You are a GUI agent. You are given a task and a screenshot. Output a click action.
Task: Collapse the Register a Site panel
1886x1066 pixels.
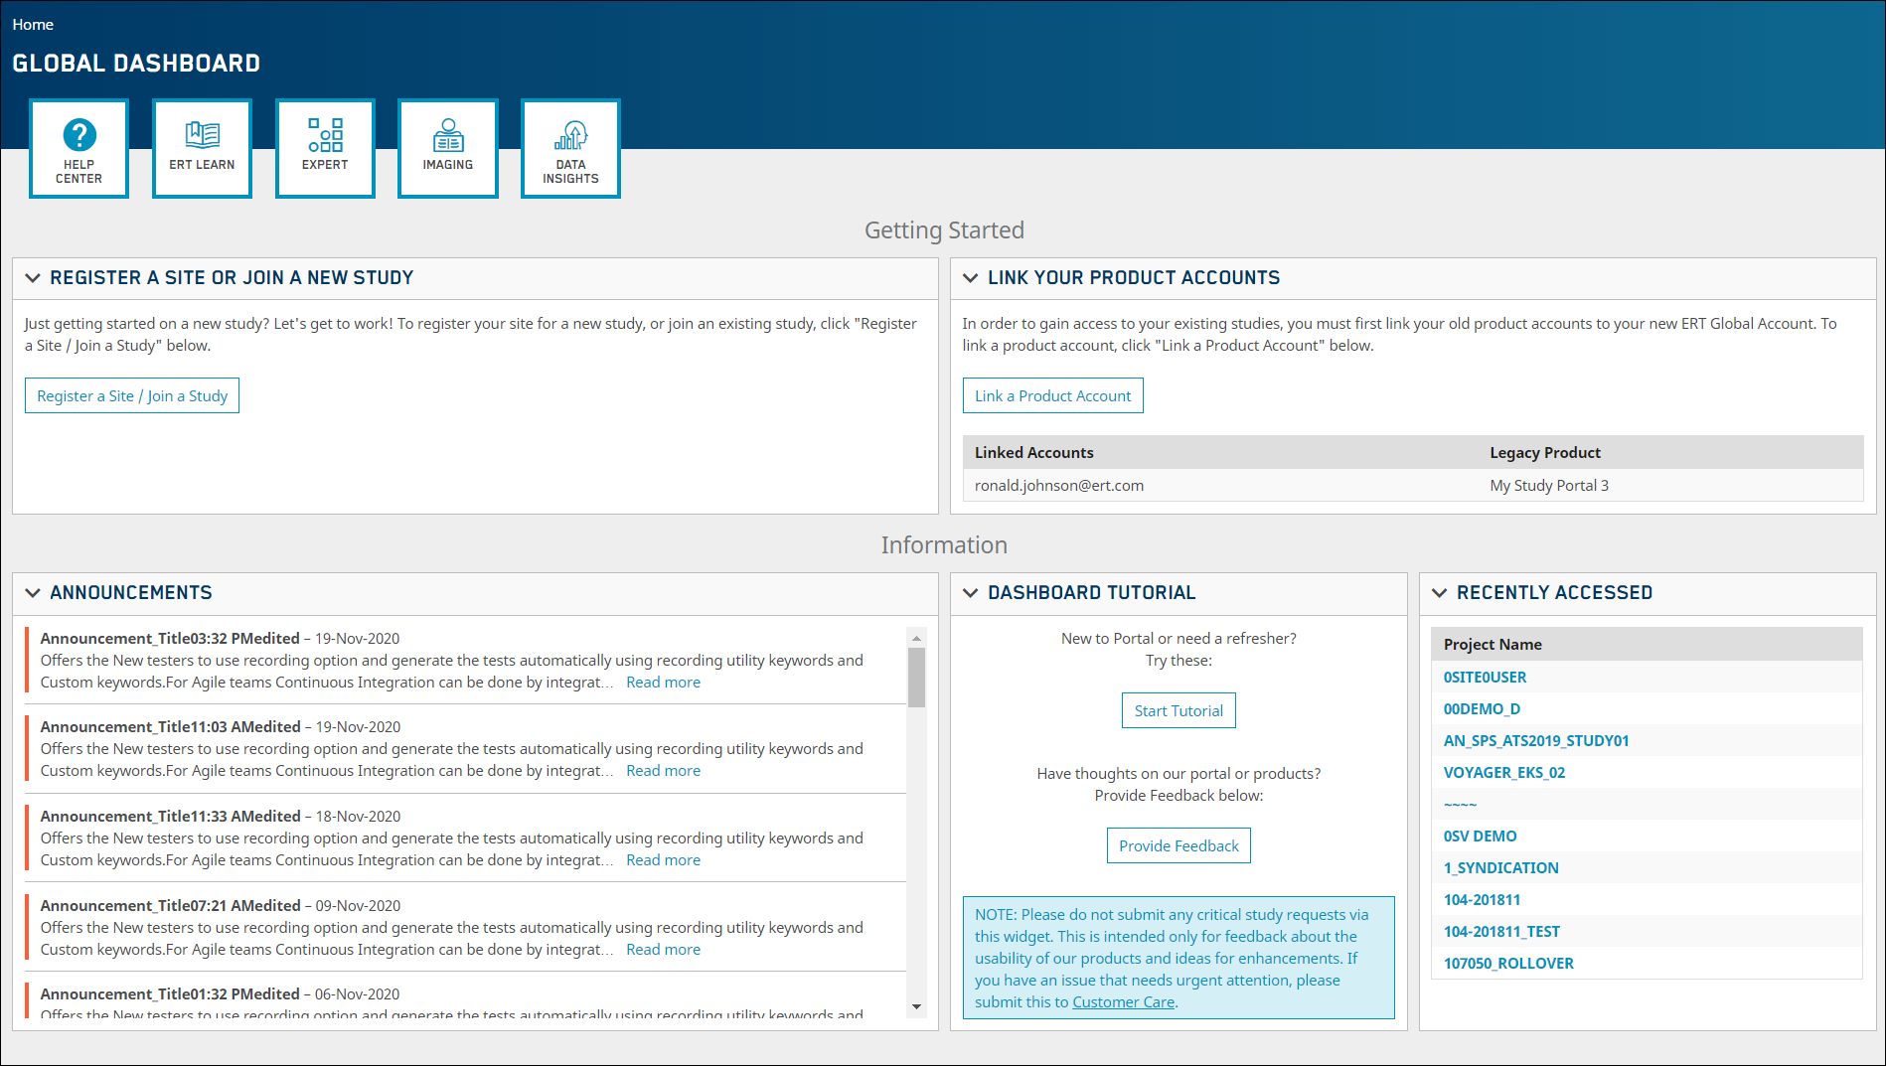tap(33, 278)
